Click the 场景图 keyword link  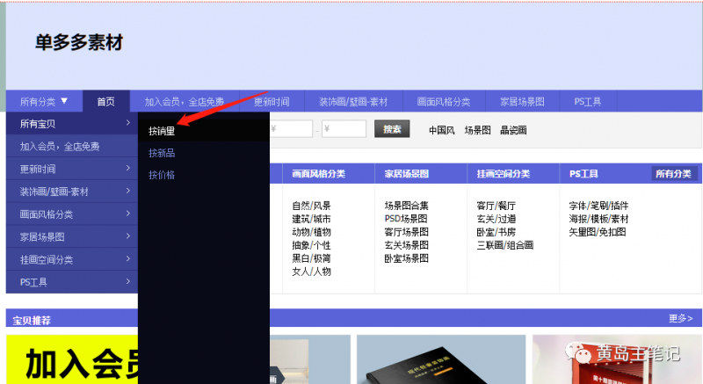477,130
